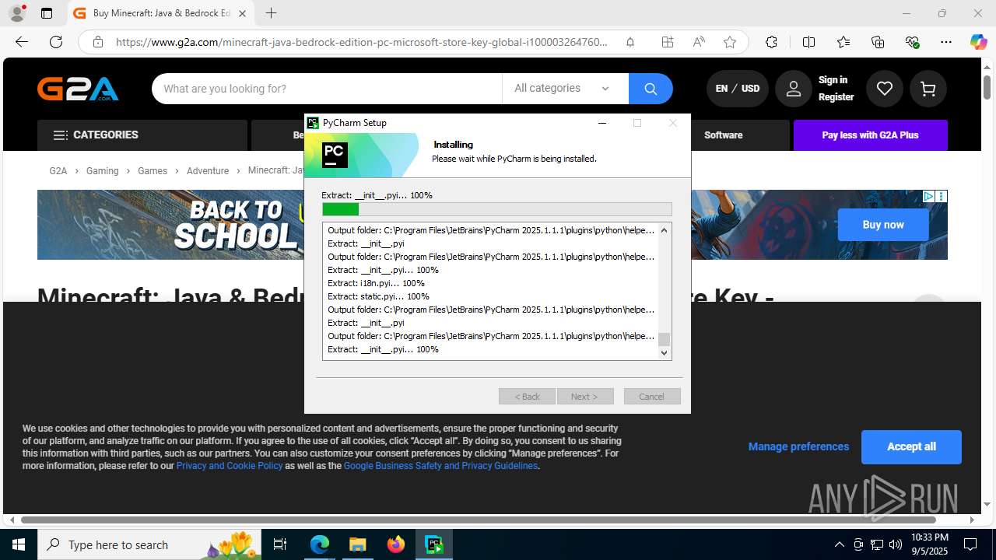Show hidden system tray icons
The width and height of the screenshot is (996, 560).
(839, 544)
